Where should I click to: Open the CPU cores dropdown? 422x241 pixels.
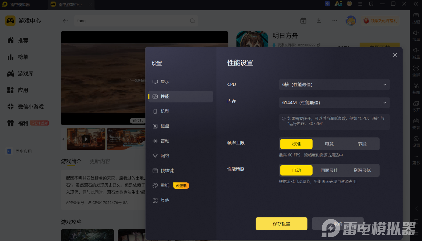pos(334,85)
